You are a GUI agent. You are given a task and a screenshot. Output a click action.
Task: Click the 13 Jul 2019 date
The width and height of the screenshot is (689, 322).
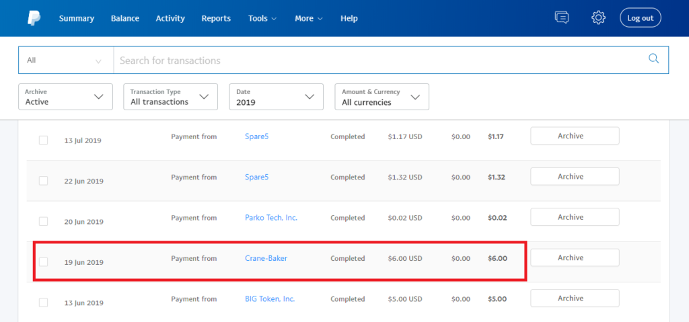pos(83,140)
